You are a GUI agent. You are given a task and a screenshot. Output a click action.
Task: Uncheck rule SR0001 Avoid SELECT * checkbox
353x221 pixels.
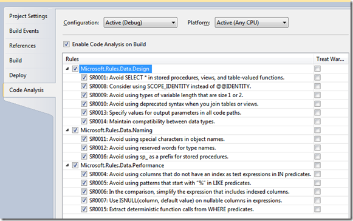click(x=84, y=78)
